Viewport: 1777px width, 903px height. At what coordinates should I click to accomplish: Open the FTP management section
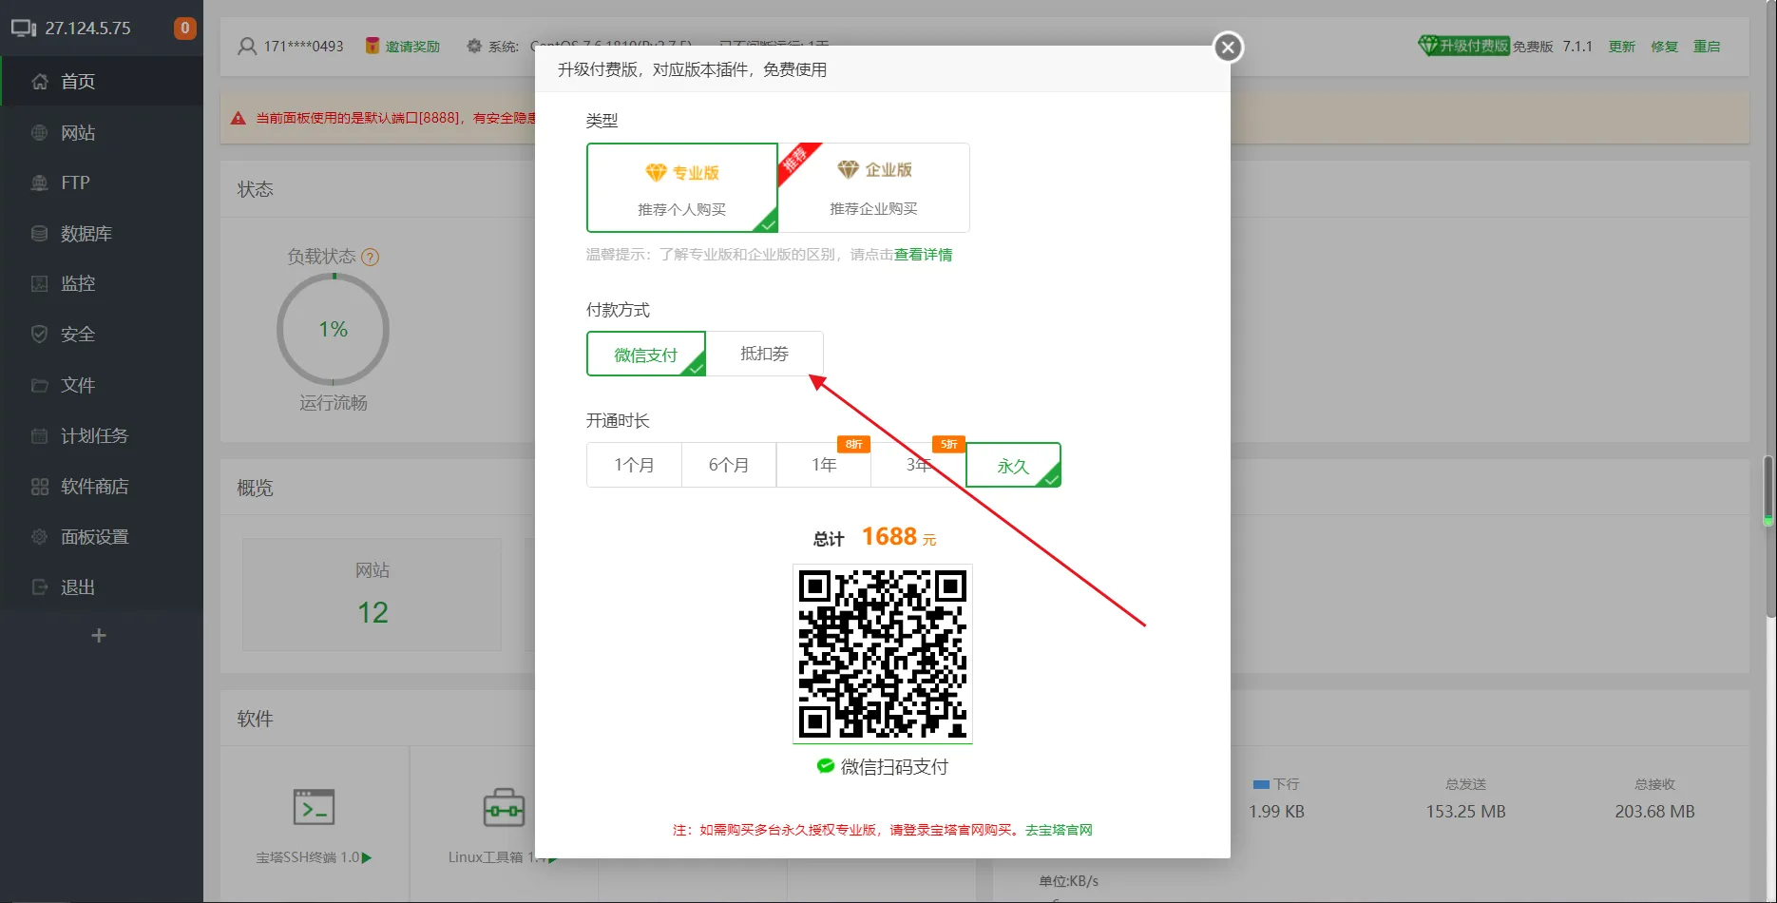(74, 183)
